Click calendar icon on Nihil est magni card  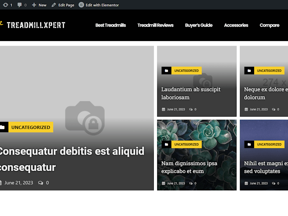click(246, 183)
